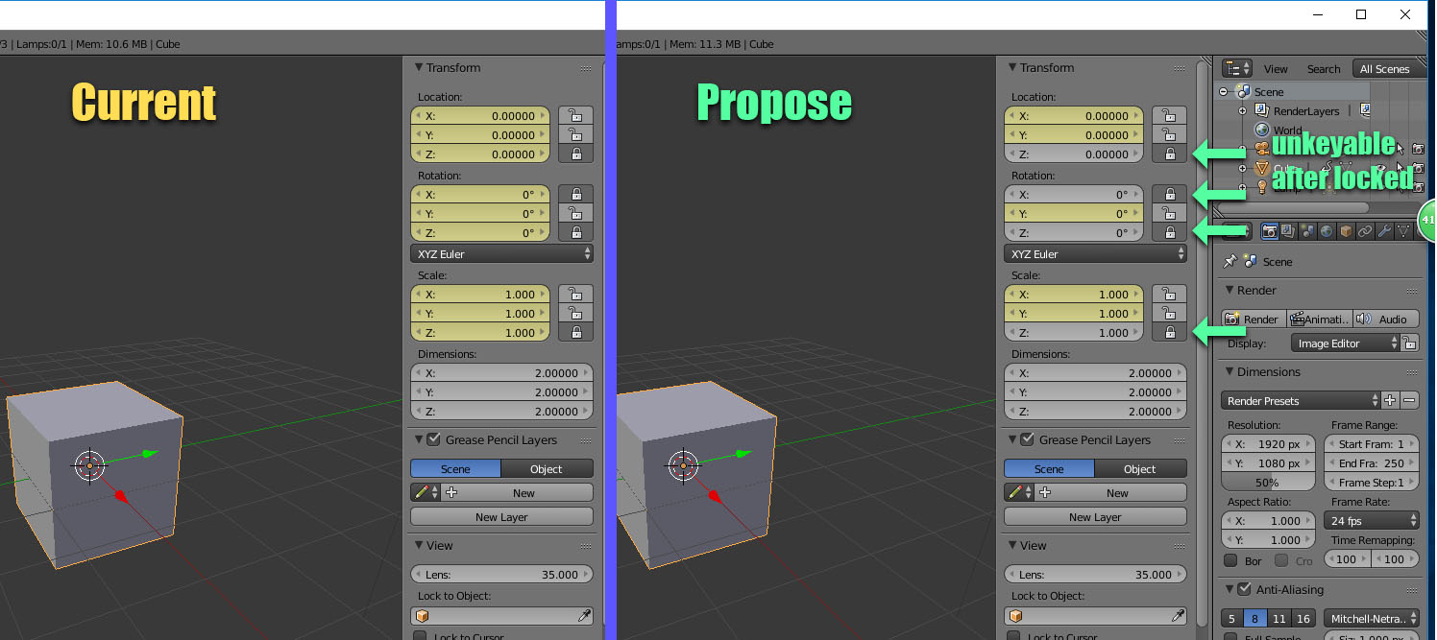Open the 24 fps frame rate dropdown
Viewport: 1437px width, 640px height.
(x=1371, y=521)
